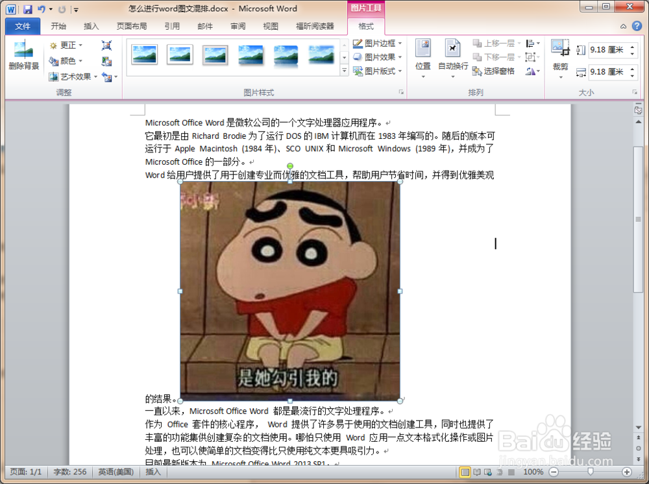Open the Picture Layout (图片版式) menu
Screen dimensions: 649x484
[x=378, y=71]
